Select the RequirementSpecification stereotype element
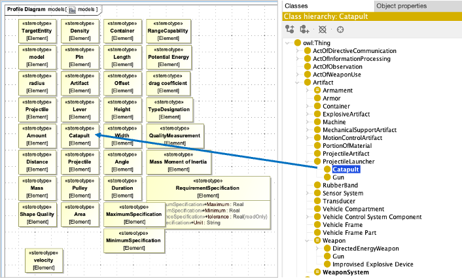 click(208, 188)
